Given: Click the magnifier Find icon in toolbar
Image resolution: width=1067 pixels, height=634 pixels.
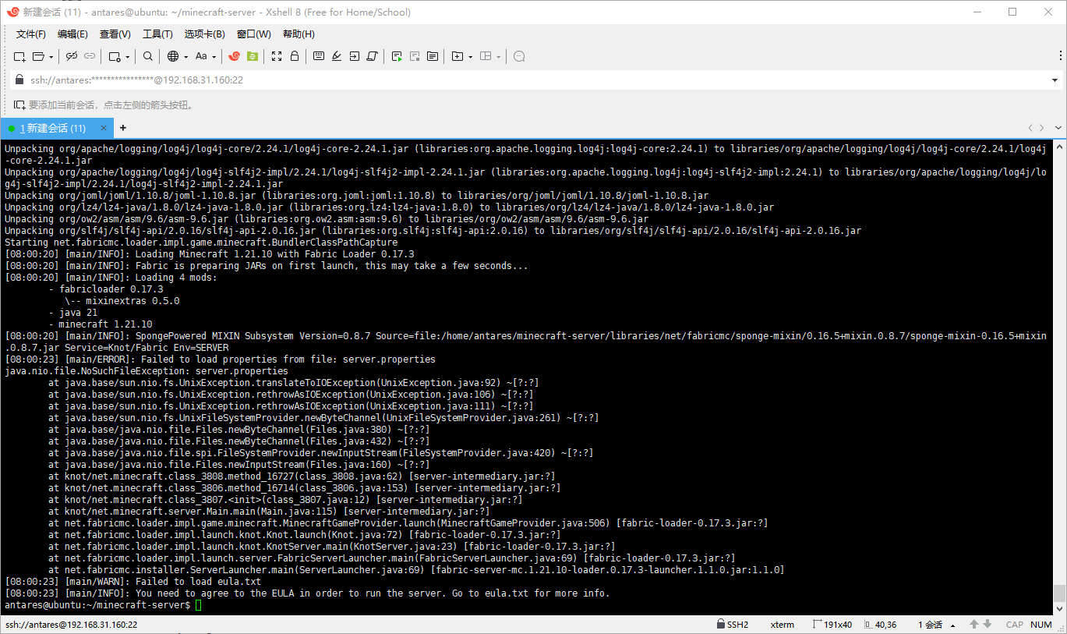Looking at the screenshot, I should coord(147,56).
